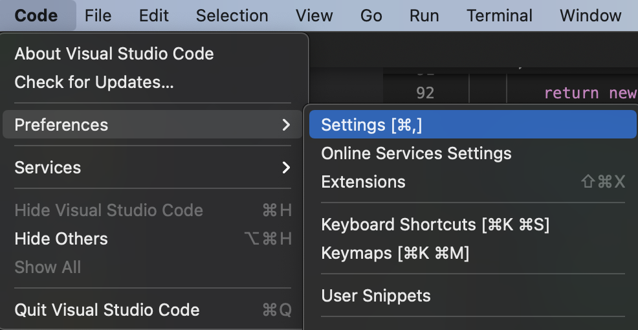Open the File menu

tap(98, 16)
